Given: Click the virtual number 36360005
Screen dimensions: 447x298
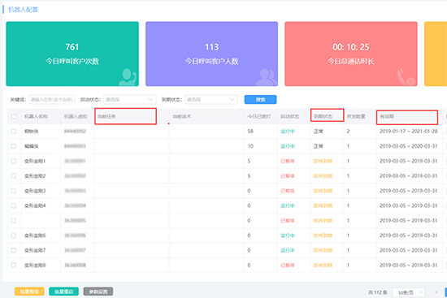Looking at the screenshot, I should point(75,221).
